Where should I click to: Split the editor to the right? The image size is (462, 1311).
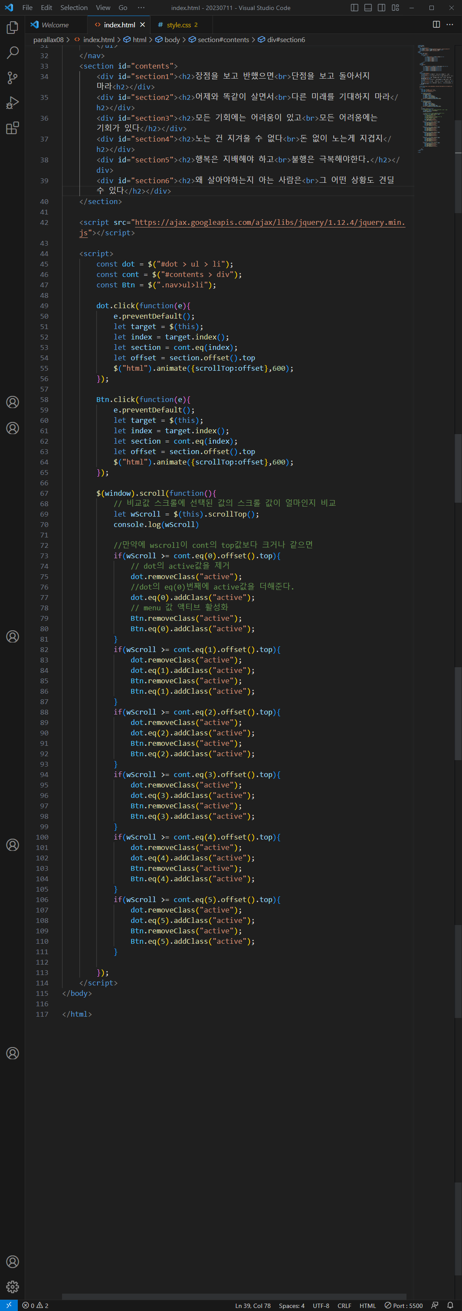tap(436, 24)
